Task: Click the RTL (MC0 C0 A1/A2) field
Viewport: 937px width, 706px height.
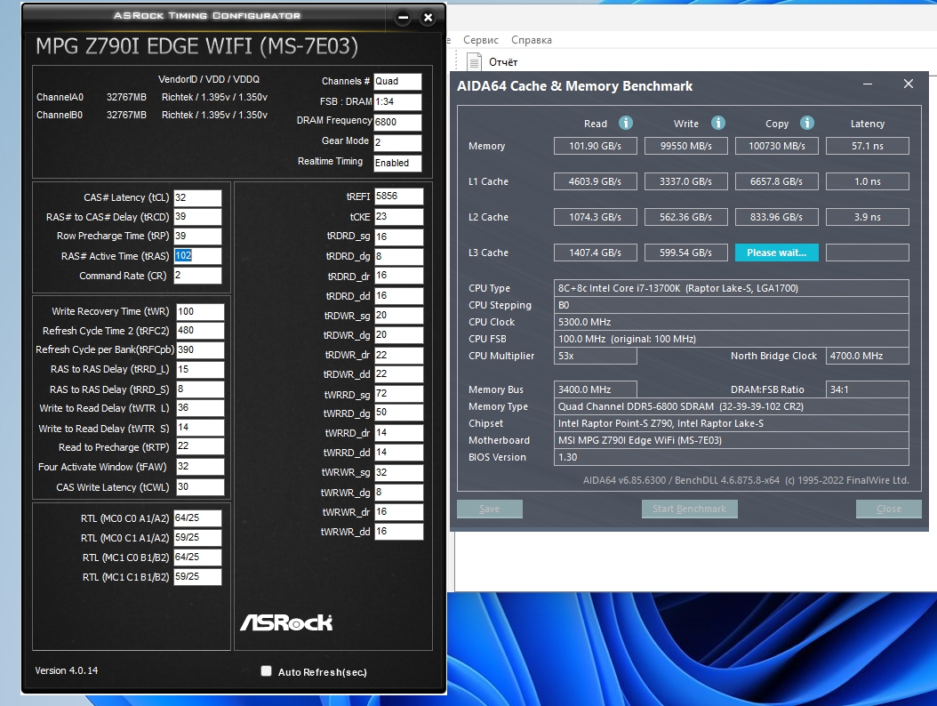Action: coord(197,518)
